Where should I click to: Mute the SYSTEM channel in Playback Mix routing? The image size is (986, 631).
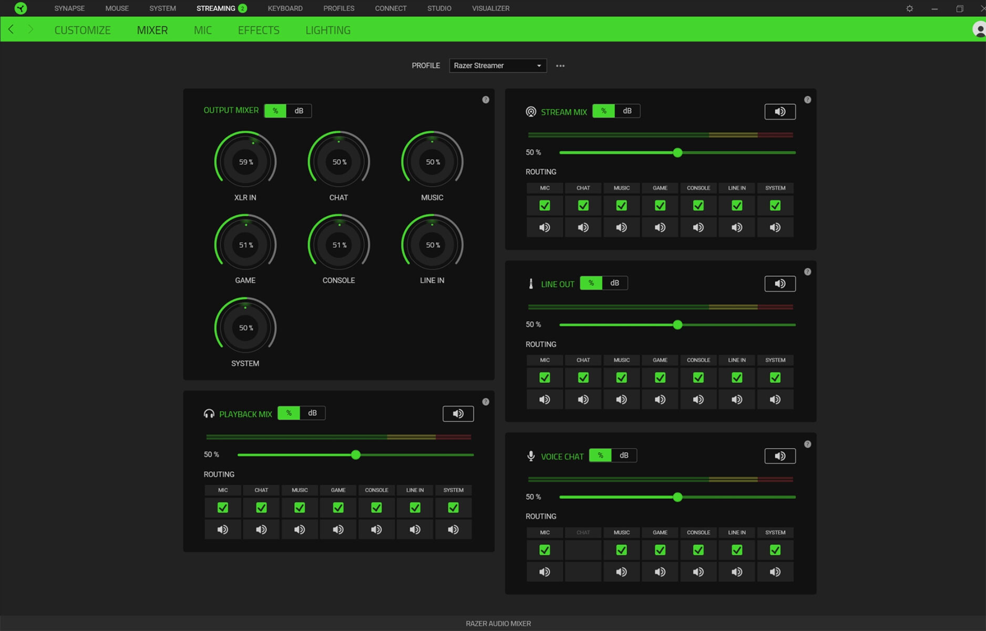pos(453,529)
